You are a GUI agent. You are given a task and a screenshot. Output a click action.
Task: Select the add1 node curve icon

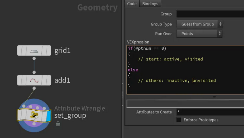click(x=34, y=80)
